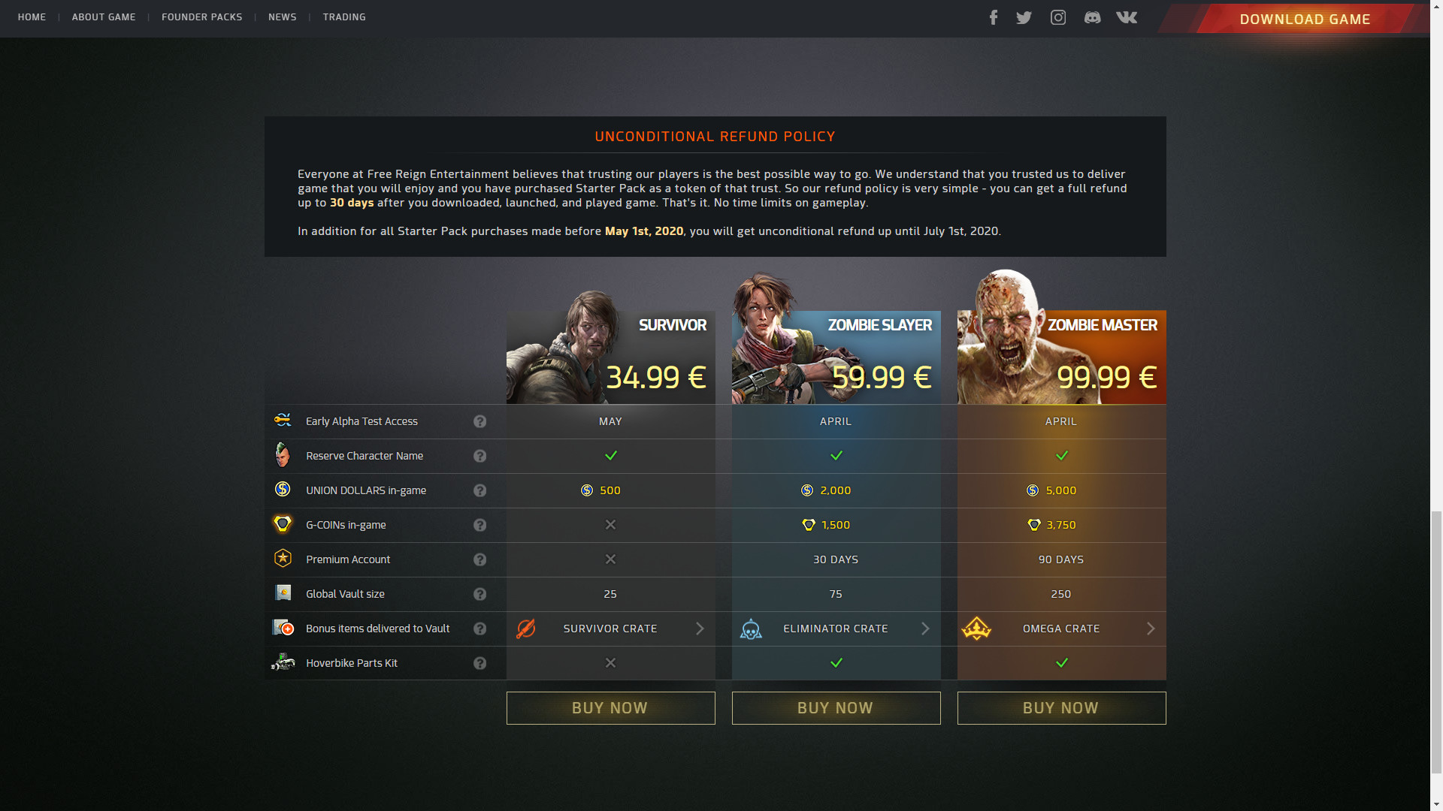
Task: Show help for Early Alpha Test Access
Action: [479, 421]
